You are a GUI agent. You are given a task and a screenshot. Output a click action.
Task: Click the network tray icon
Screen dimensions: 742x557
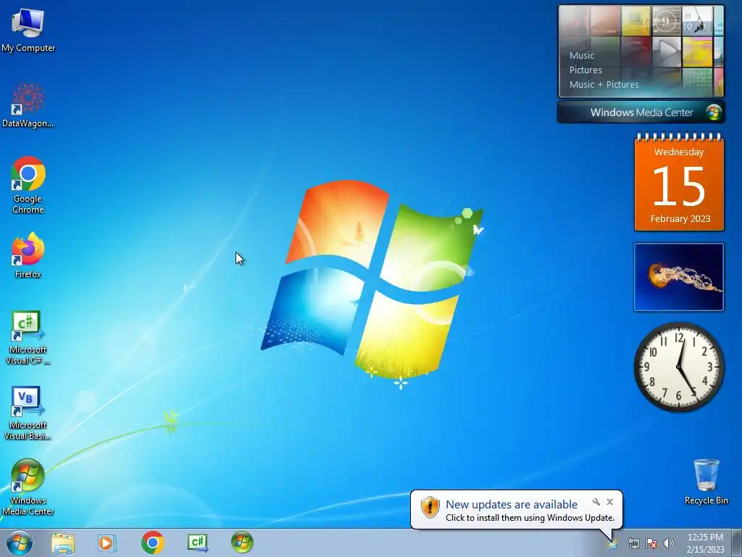(633, 544)
